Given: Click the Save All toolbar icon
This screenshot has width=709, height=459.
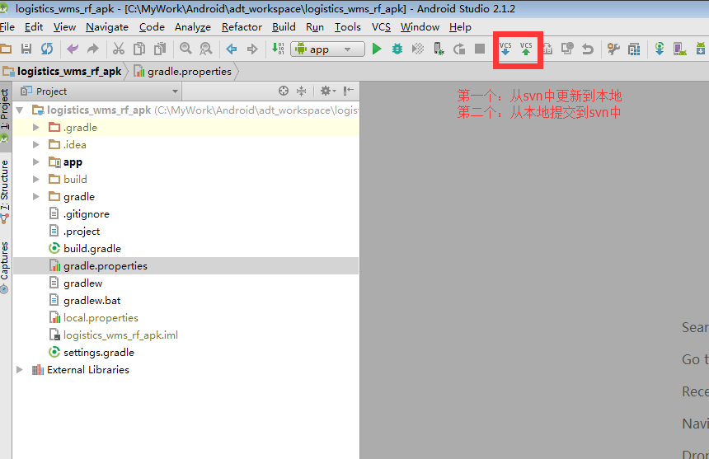Looking at the screenshot, I should coord(26,49).
